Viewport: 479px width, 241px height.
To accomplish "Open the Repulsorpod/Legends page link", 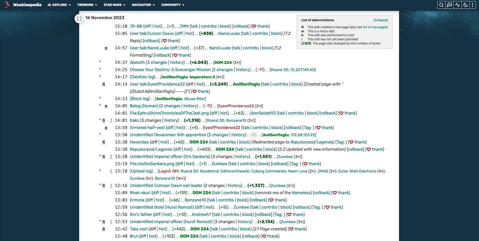I will pos(151,149).
